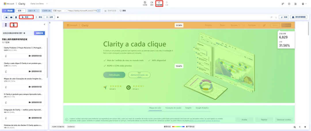Copy icon on the O Clarity é gratuito card
The height and width of the screenshot is (131, 311).
[x=6, y=102]
